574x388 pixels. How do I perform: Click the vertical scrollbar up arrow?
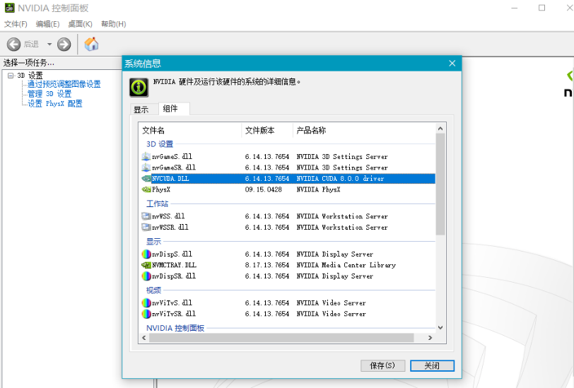[x=440, y=129]
